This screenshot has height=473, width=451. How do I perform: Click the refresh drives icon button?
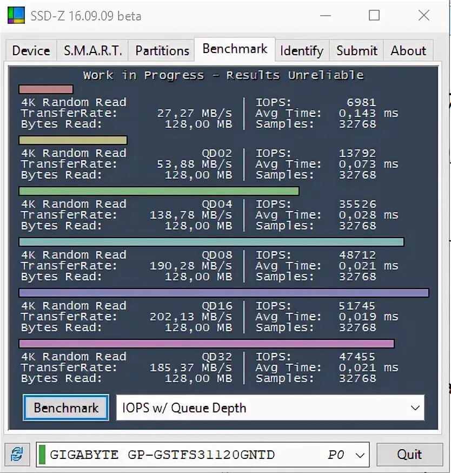(x=17, y=454)
